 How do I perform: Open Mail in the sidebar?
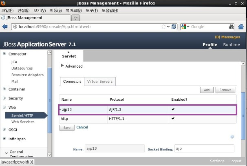click(x=15, y=82)
